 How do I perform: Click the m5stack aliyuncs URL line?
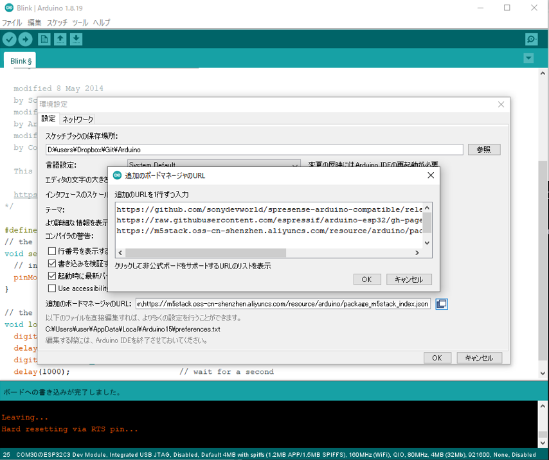pos(269,231)
